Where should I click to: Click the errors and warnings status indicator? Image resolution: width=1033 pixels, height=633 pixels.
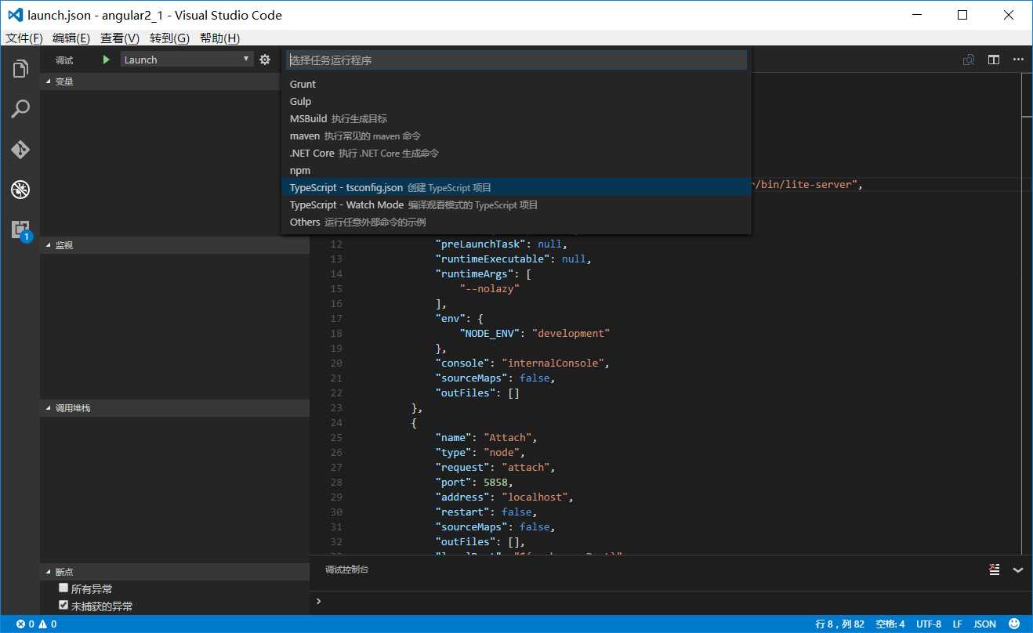tap(36, 624)
